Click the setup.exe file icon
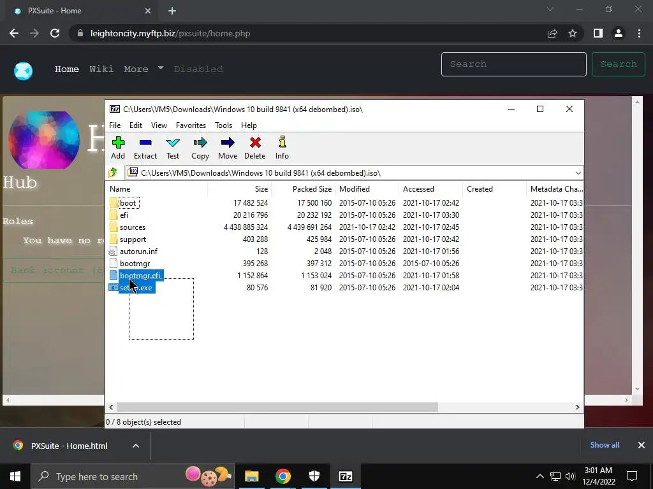This screenshot has height=489, width=653. pyautogui.click(x=114, y=287)
